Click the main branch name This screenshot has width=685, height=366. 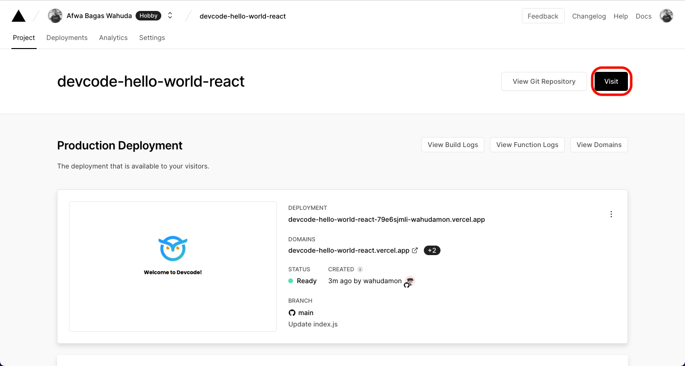[306, 313]
